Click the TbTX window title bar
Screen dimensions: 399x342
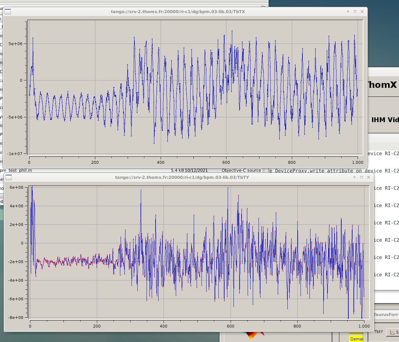coord(178,12)
